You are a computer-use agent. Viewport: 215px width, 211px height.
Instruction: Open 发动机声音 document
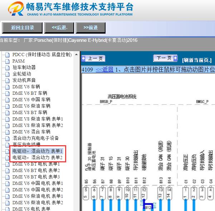[x=24, y=80]
